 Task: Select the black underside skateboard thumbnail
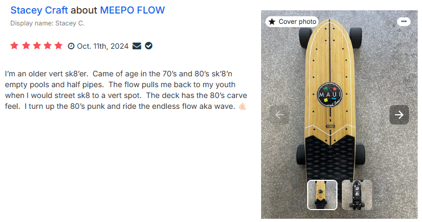tap(357, 194)
